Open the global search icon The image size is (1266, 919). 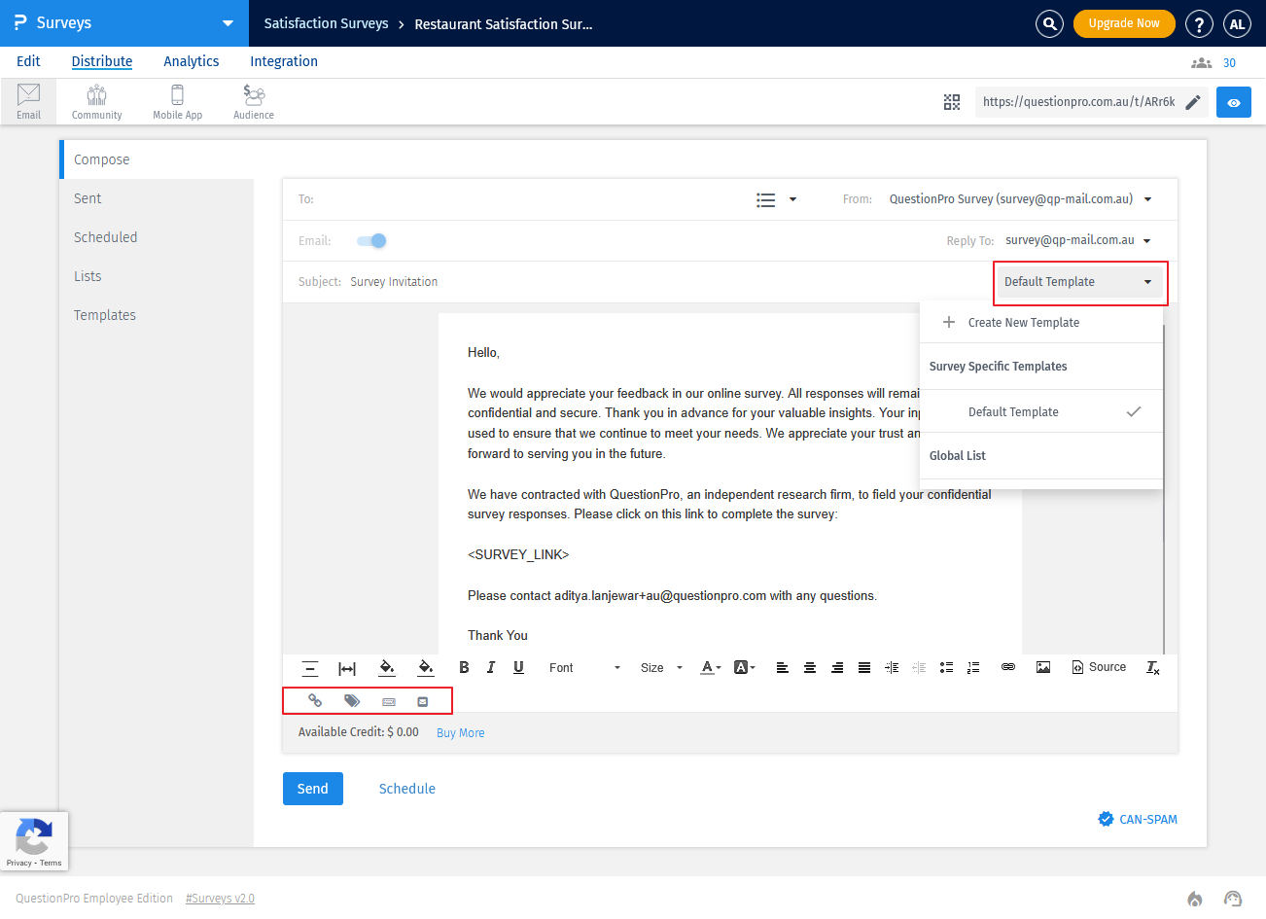[x=1049, y=23]
